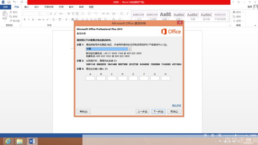Click the Replace (替换) icon
This screenshot has height=145, width=258.
pos(234,17)
